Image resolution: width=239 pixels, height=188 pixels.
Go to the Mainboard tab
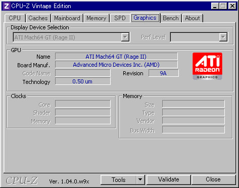click(67, 18)
